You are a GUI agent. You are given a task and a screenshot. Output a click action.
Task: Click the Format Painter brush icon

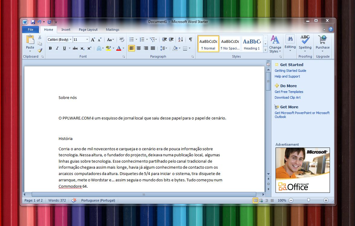pos(40,50)
